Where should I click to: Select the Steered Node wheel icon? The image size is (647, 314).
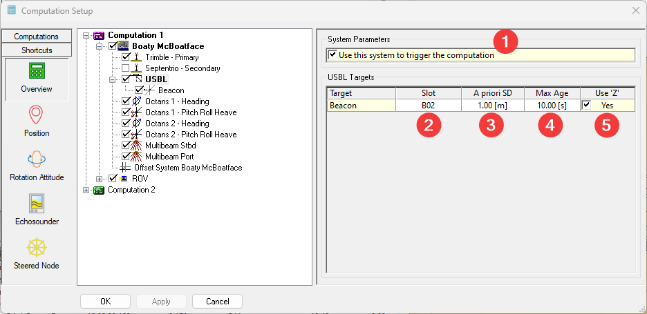point(37,248)
